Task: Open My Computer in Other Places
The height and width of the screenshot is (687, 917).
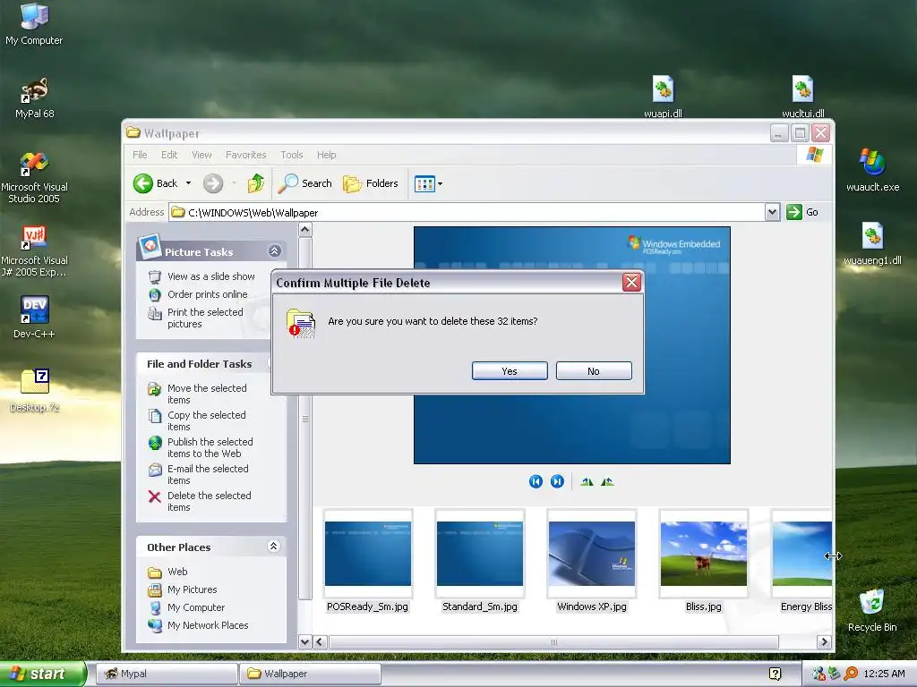Action: click(x=196, y=607)
